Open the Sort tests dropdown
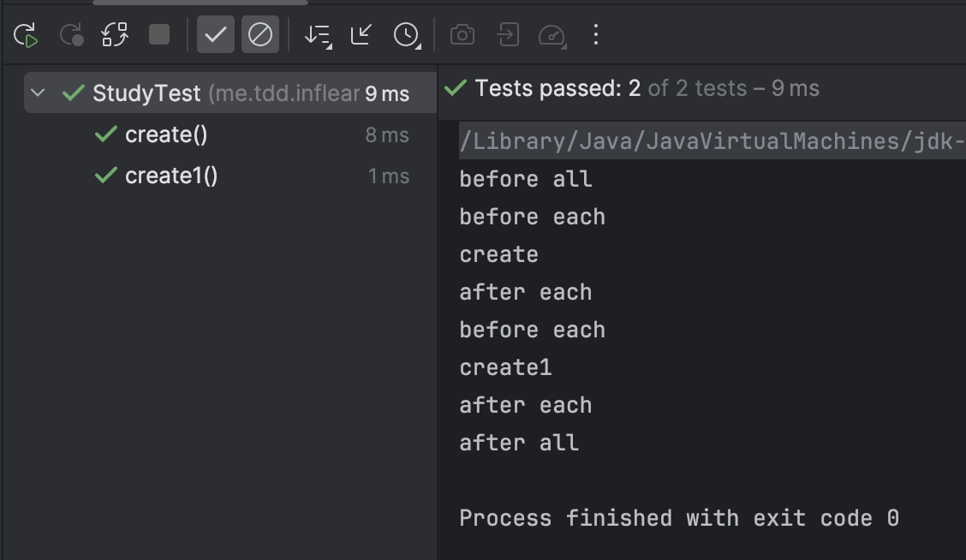The image size is (966, 560). (x=318, y=35)
